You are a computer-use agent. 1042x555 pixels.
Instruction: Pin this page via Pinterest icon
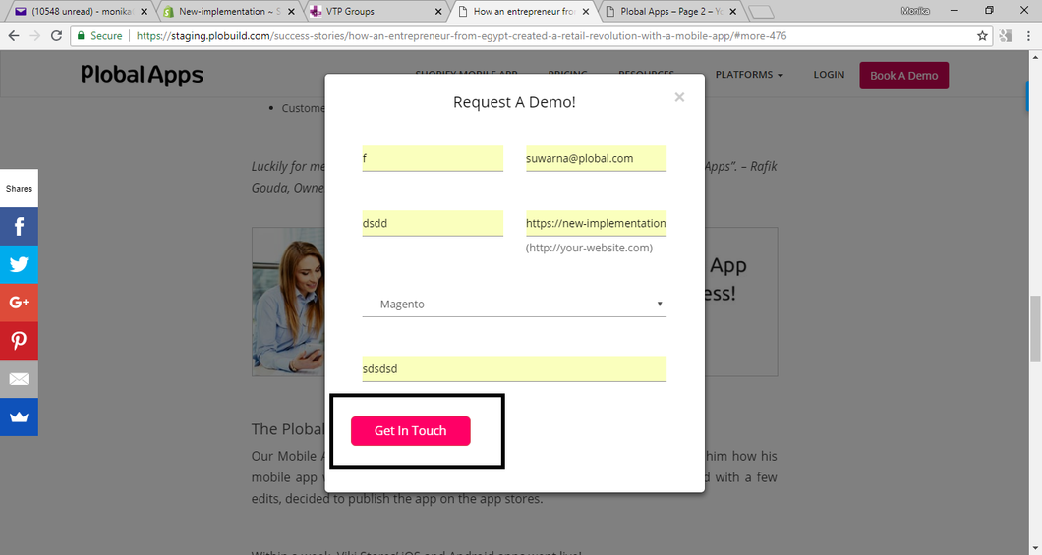click(x=19, y=341)
